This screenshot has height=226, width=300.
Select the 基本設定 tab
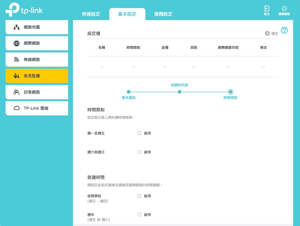(x=127, y=14)
